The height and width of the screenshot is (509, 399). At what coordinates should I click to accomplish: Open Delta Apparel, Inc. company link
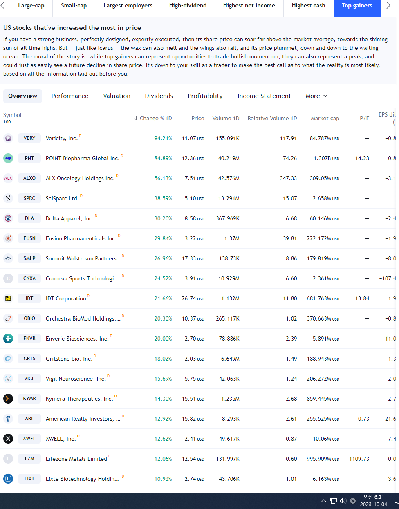[x=69, y=219]
